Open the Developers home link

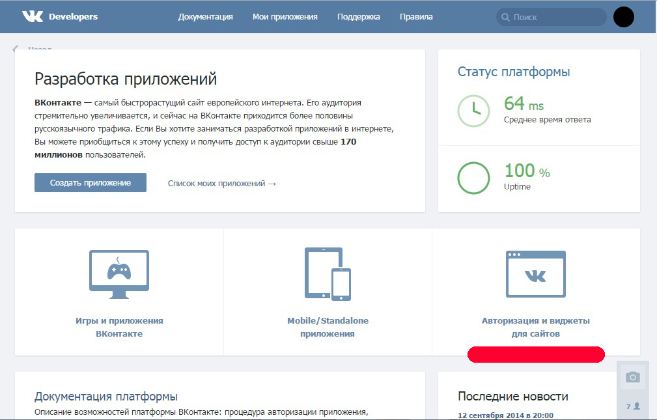(x=74, y=17)
